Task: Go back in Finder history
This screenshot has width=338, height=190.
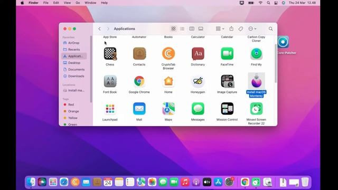Action: pyautogui.click(x=99, y=28)
